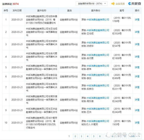The image size is (144, 140).
Task: Open the 金融借款合同纠纷 (3074) filter dropdown
Action: pyautogui.click(x=91, y=4)
